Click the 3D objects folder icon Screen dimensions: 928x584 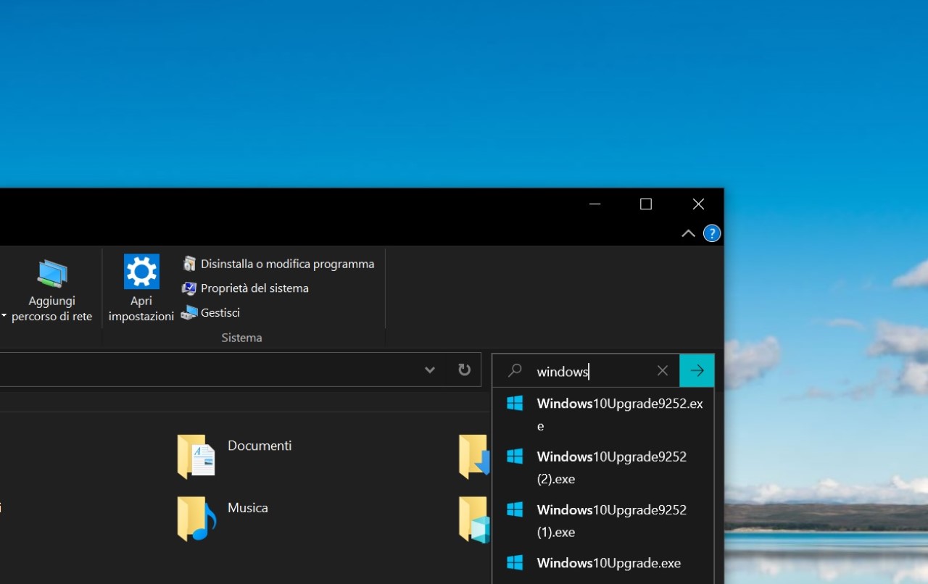[475, 519]
